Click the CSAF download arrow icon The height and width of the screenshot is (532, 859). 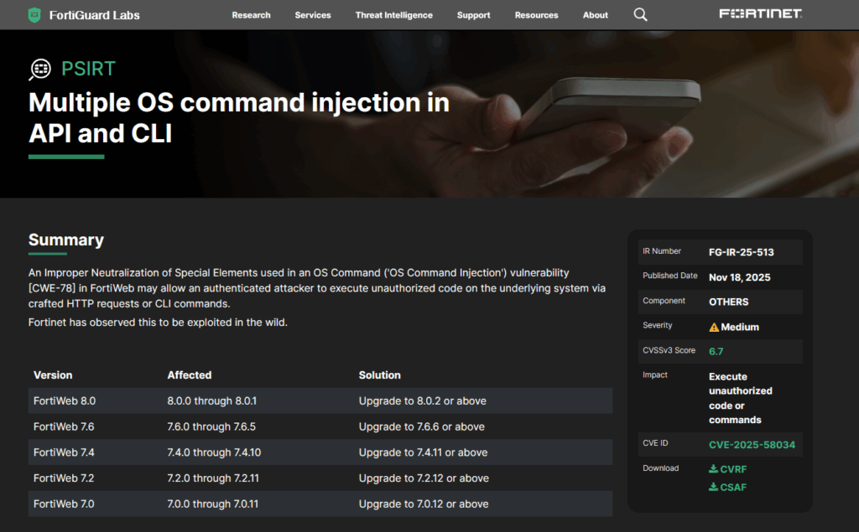(x=713, y=487)
